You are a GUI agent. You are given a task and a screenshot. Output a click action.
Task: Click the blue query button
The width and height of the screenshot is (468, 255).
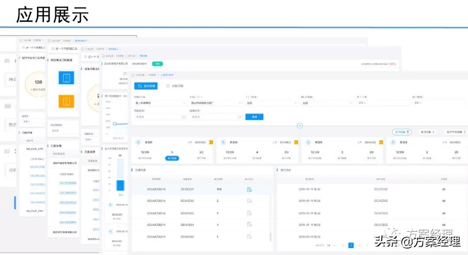point(254,117)
